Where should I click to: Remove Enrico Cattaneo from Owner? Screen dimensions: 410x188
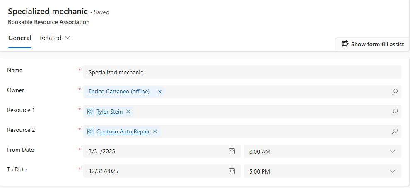click(x=160, y=92)
